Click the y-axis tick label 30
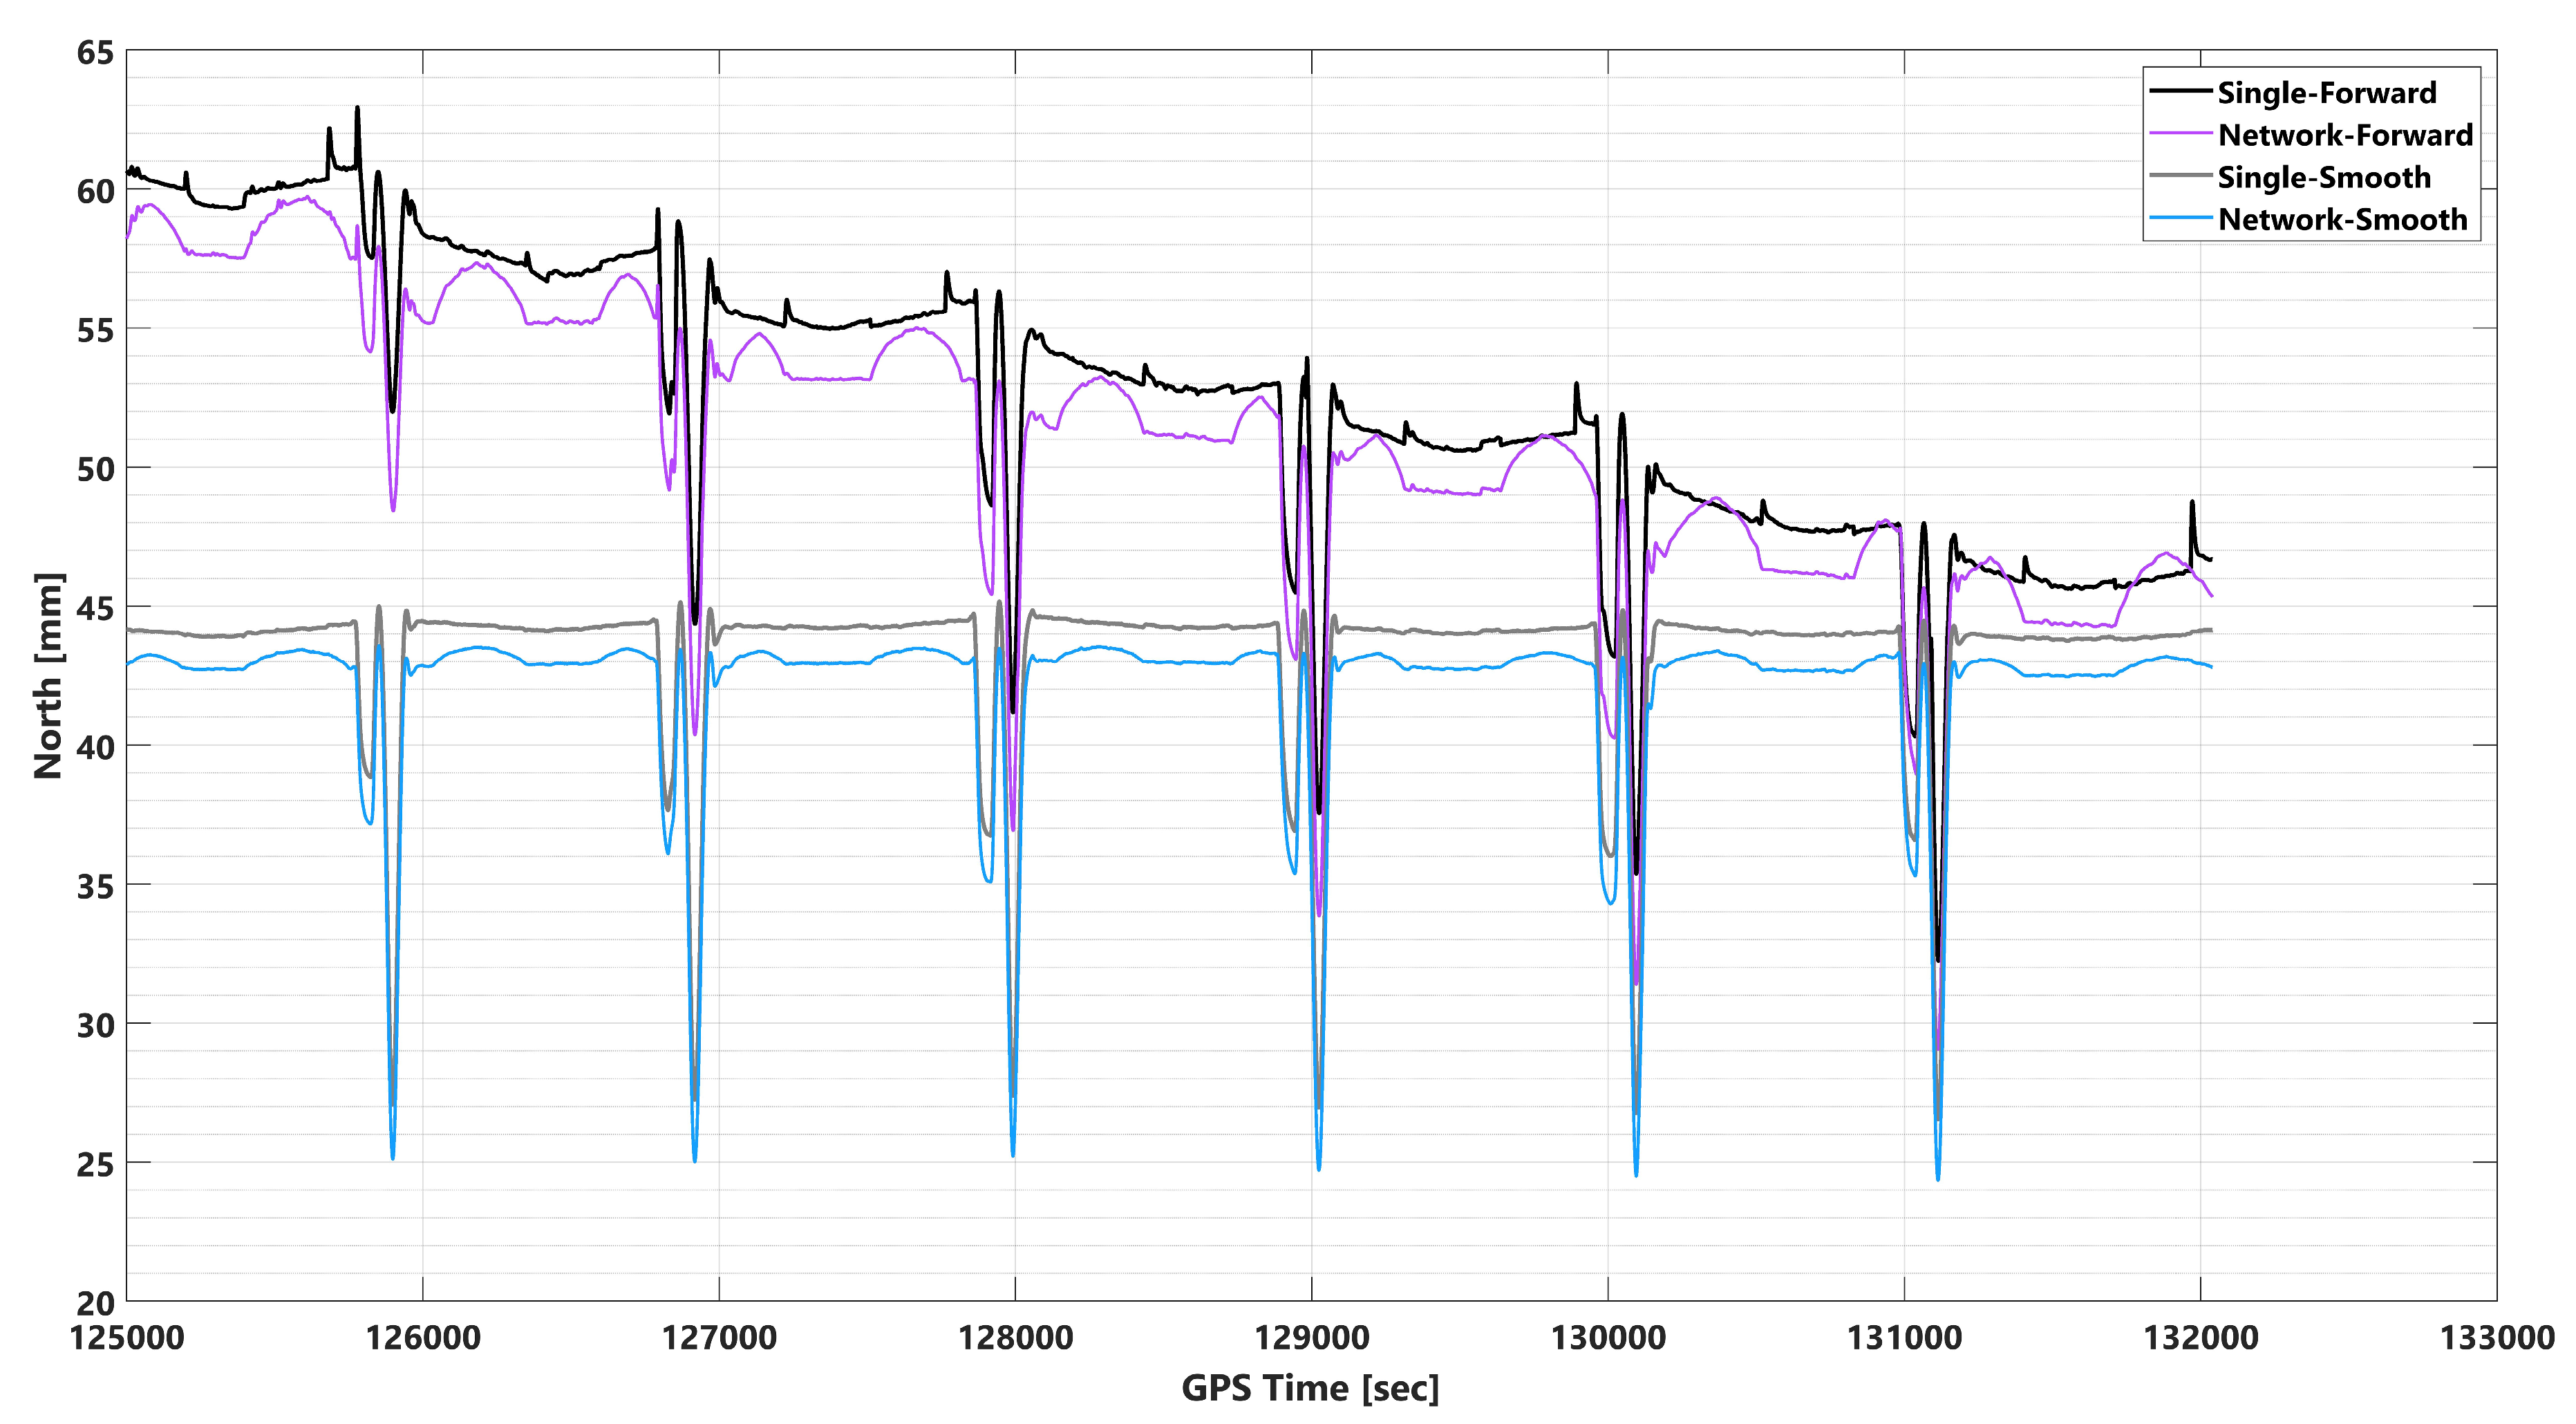The width and height of the screenshot is (2576, 1424). 95,1025
